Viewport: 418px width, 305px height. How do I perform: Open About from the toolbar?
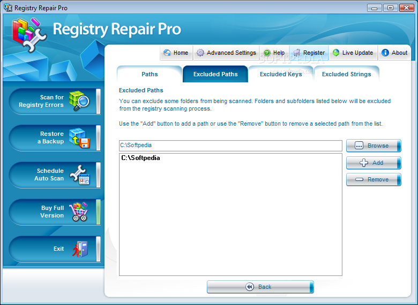pyautogui.click(x=394, y=53)
